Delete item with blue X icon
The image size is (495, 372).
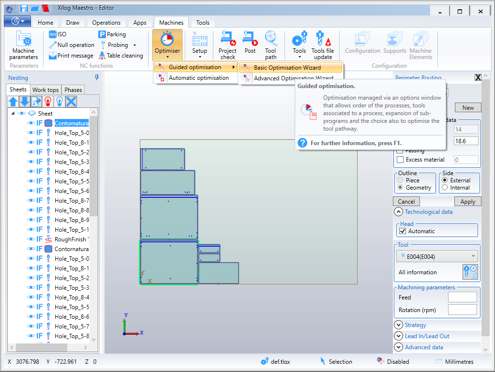(x=71, y=102)
